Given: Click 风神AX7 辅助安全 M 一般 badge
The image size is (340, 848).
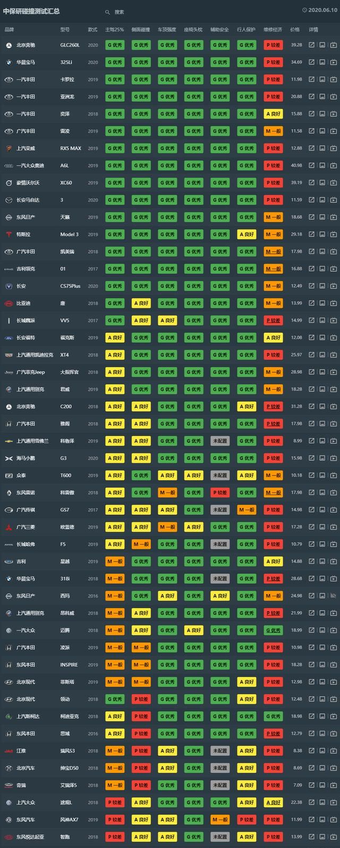Looking at the screenshot, I should coord(220,820).
